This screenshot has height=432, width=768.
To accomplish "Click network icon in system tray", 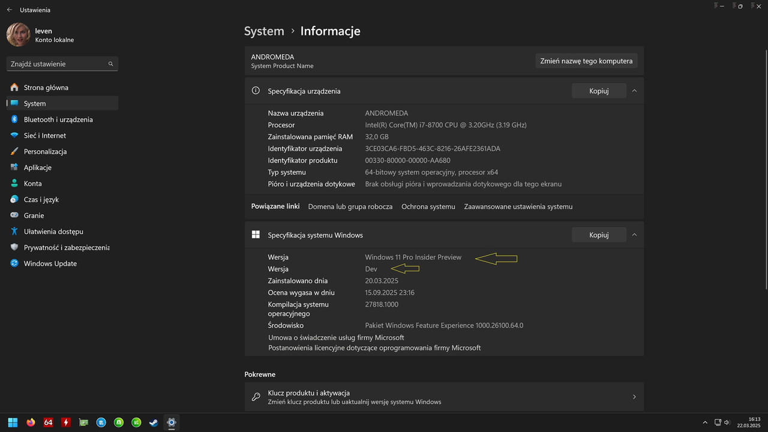I will point(718,422).
